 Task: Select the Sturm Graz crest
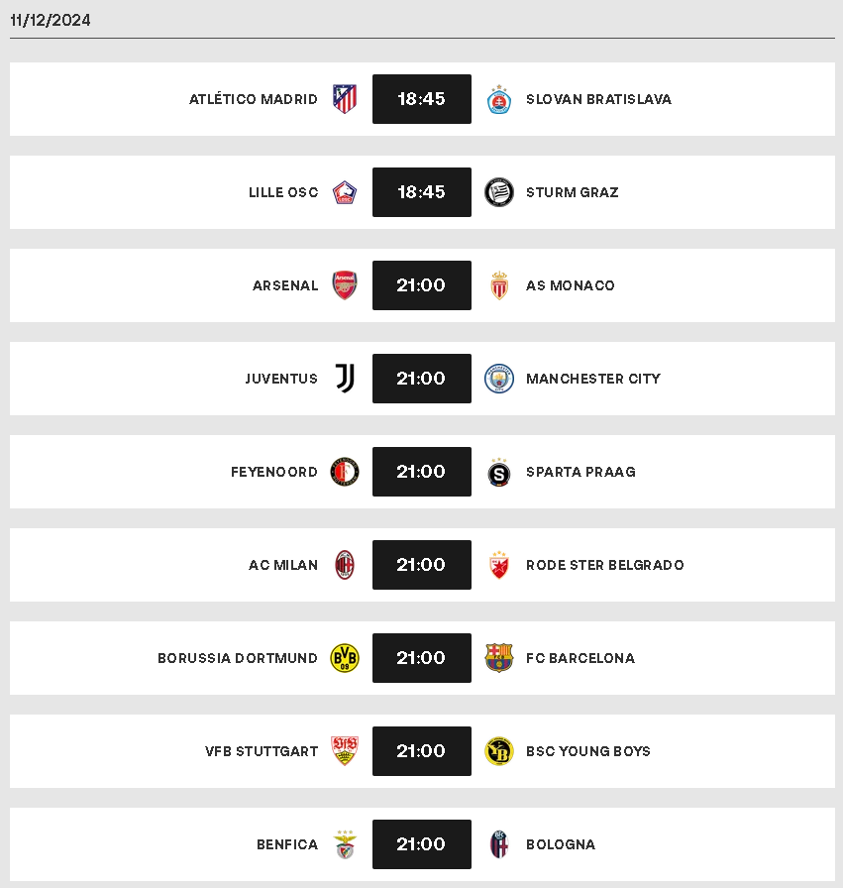pyautogui.click(x=499, y=192)
